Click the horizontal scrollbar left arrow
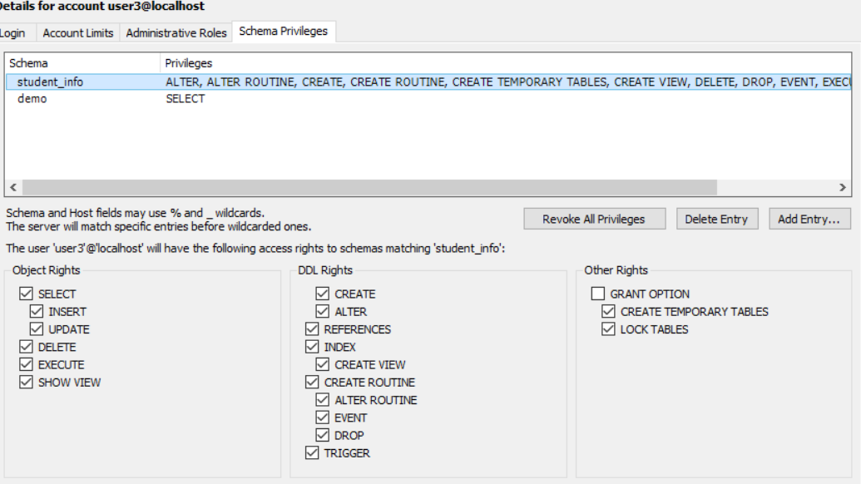Viewport: 861px width, 484px height. pyautogui.click(x=13, y=188)
